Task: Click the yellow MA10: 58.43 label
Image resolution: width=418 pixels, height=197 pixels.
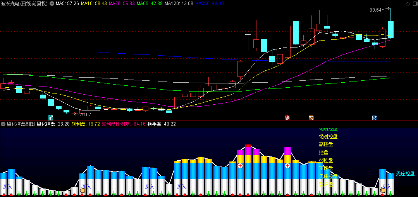Action: (94, 4)
